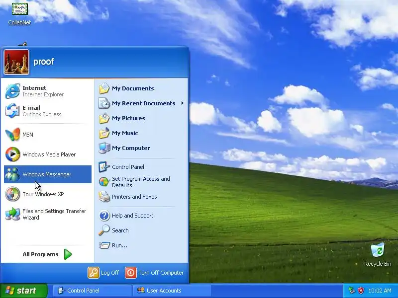This screenshot has width=398, height=298.
Task: Open the Control Panel label in Start menu
Action: pos(128,167)
